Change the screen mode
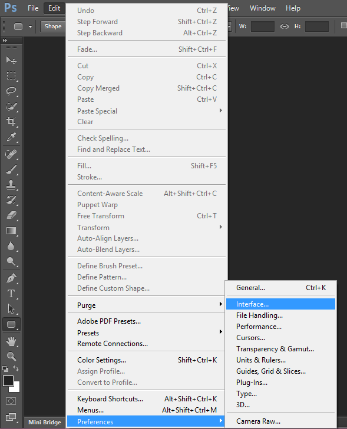The width and height of the screenshot is (347, 429). point(11,417)
